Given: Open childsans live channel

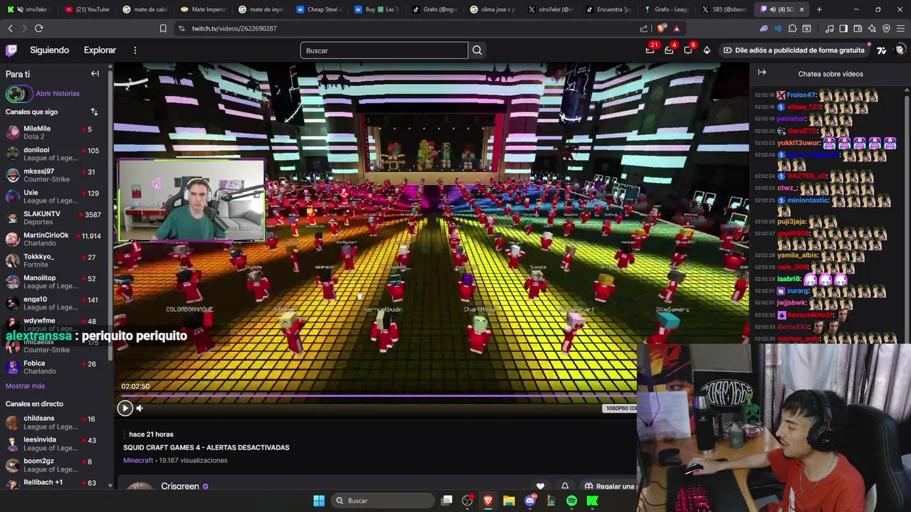Looking at the screenshot, I should 56,422.
